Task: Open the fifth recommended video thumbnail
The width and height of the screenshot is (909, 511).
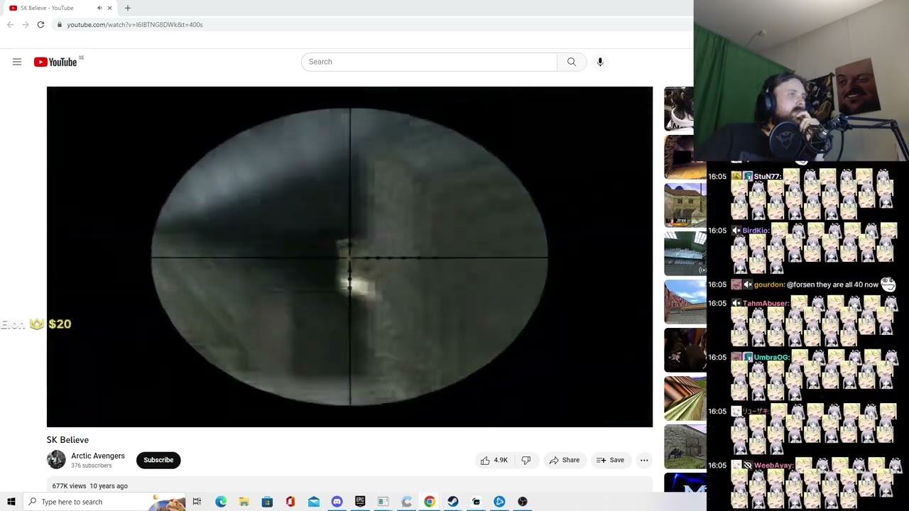Action: [x=685, y=302]
